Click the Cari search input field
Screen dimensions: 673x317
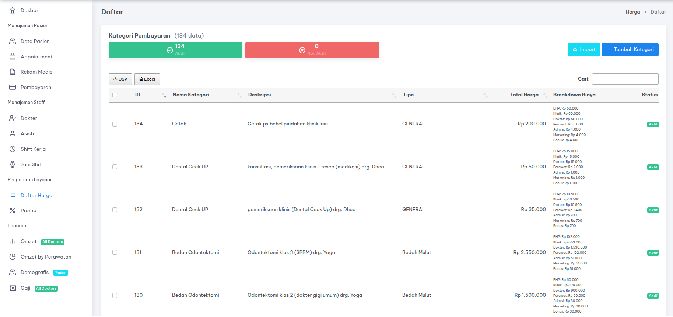coord(625,79)
